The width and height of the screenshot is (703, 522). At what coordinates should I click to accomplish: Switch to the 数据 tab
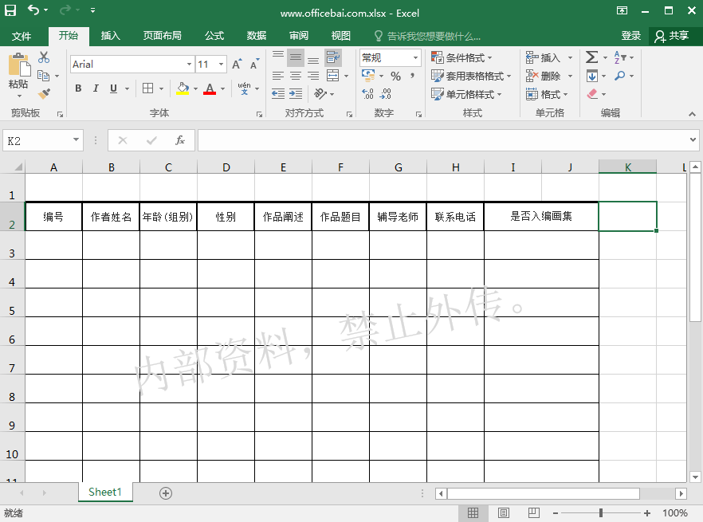(257, 36)
